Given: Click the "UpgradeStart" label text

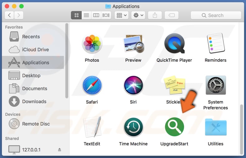Looking at the screenshot, I should (174, 144).
